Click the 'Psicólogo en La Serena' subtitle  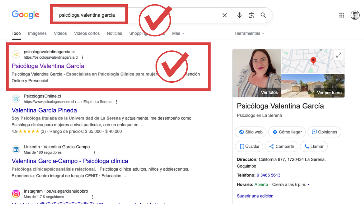point(259,116)
